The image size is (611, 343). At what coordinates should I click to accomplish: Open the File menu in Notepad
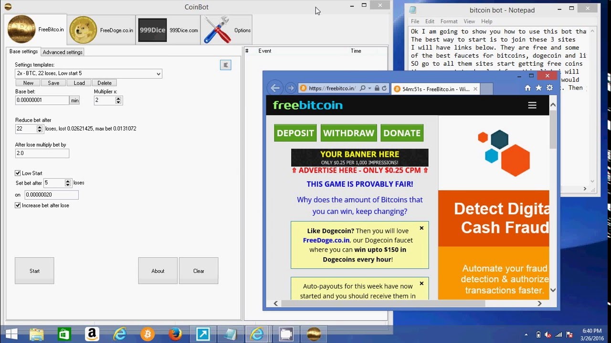(415, 21)
